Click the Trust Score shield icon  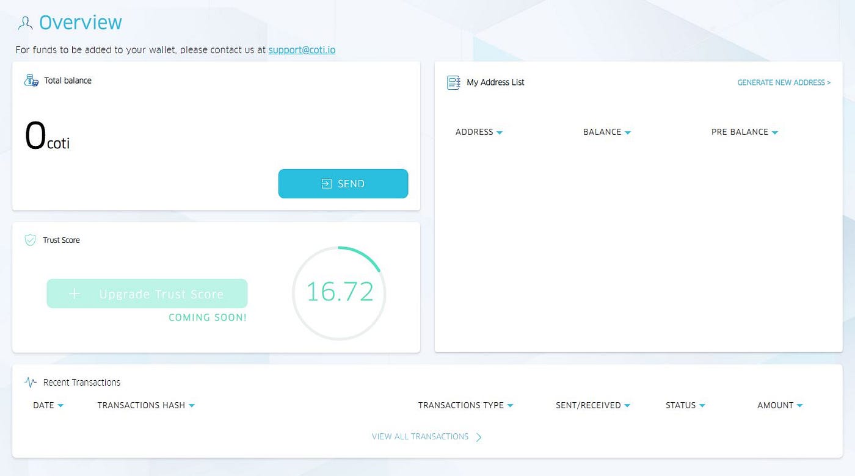(30, 240)
